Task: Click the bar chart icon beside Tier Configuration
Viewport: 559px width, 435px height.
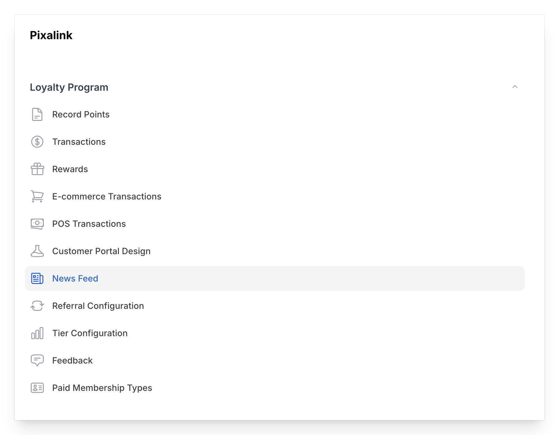Action: point(37,333)
